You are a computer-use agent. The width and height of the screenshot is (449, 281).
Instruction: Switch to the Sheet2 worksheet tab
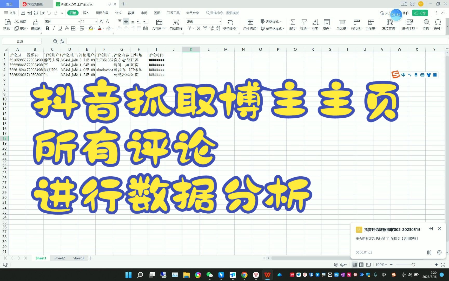coord(60,258)
